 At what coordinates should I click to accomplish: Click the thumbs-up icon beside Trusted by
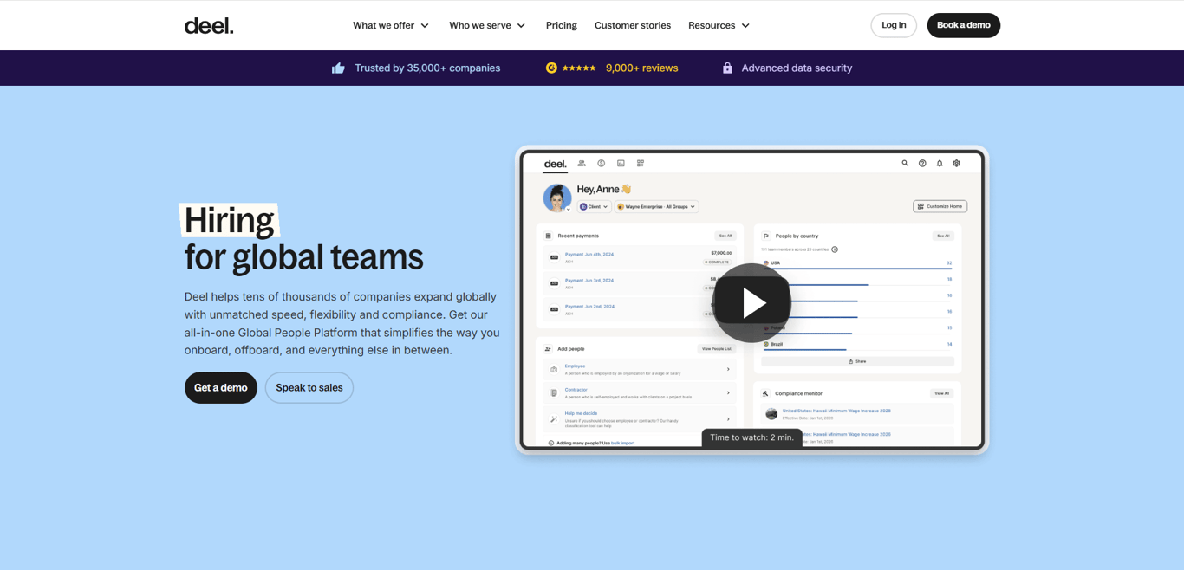pos(338,68)
